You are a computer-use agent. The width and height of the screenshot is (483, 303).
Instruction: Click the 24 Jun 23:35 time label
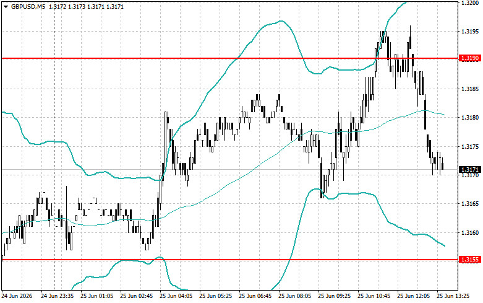pyautogui.click(x=58, y=296)
